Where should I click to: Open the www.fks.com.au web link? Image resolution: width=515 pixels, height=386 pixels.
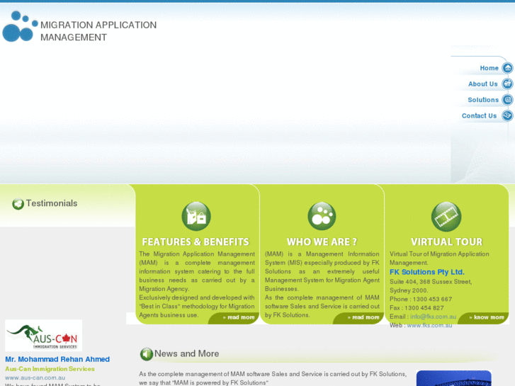pos(429,325)
